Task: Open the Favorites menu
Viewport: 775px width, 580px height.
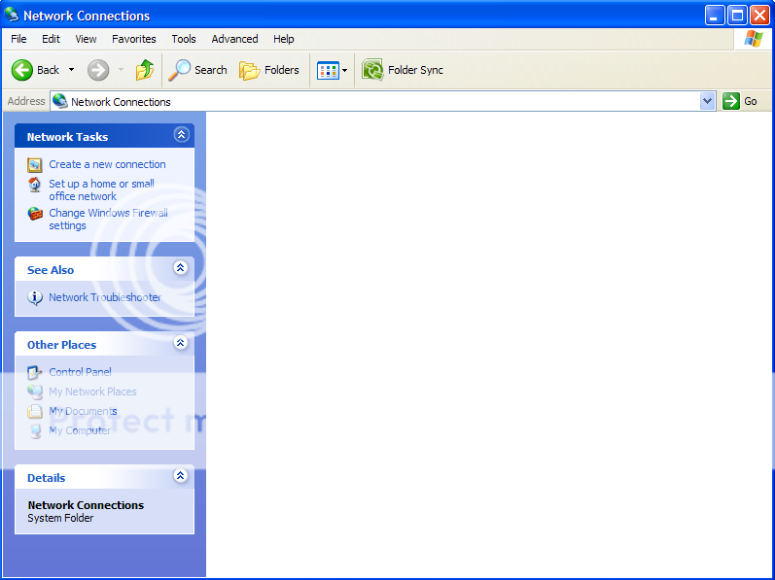Action: (133, 39)
